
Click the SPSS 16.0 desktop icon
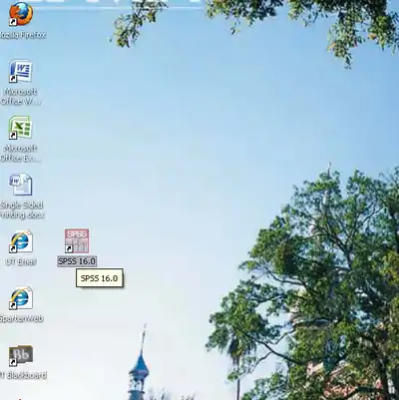[77, 241]
